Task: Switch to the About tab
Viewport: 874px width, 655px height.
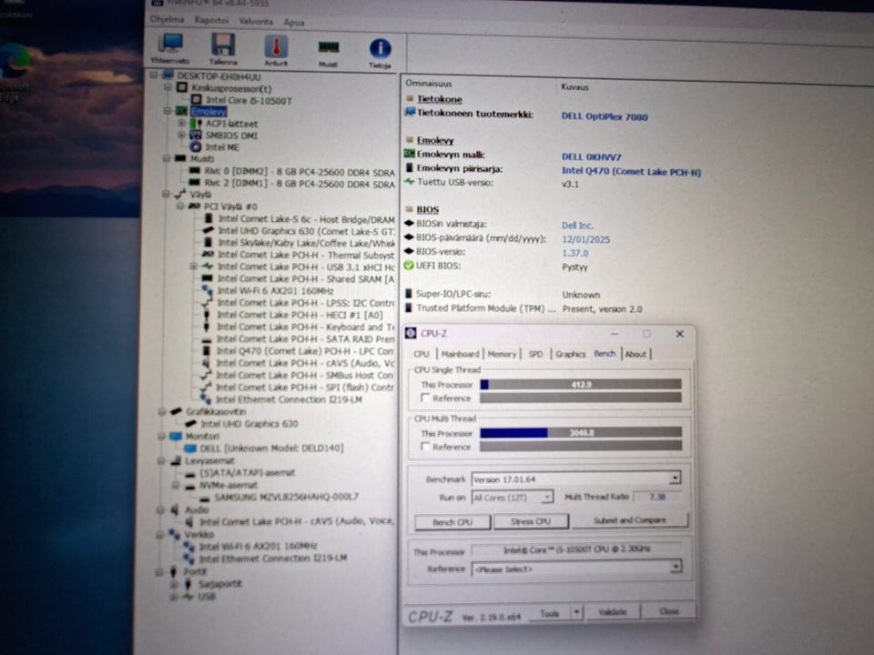Action: point(635,354)
